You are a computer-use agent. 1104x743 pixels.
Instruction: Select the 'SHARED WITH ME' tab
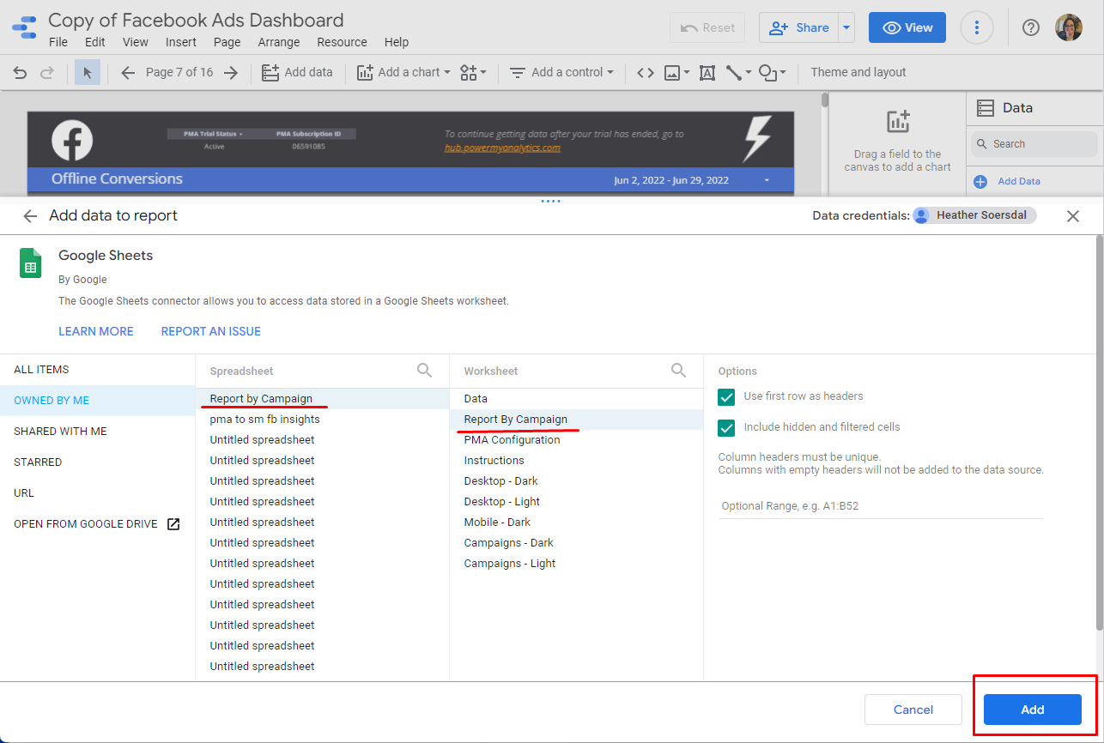point(60,432)
